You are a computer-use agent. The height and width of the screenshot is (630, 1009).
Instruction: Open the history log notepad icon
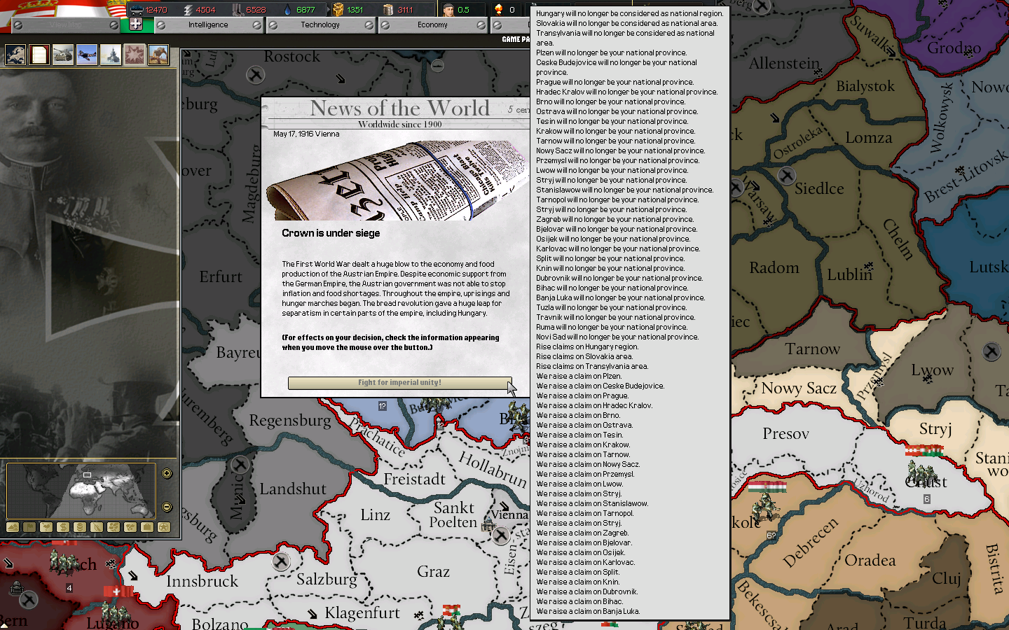[39, 55]
